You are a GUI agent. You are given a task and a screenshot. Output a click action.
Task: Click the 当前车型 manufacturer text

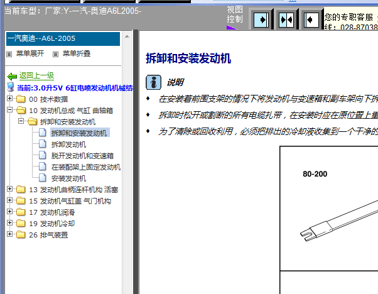click(x=73, y=11)
